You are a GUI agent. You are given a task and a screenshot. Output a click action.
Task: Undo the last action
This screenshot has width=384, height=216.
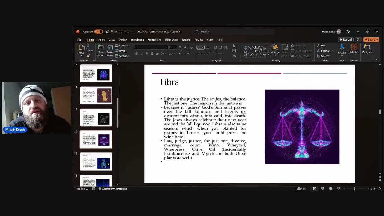[113, 31]
